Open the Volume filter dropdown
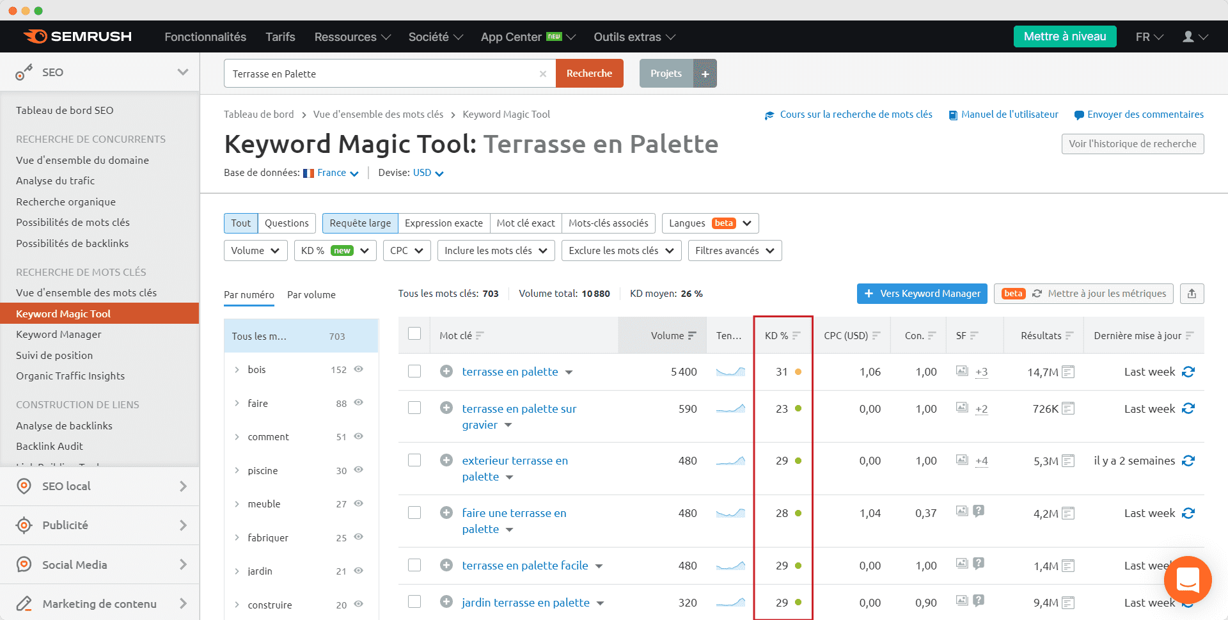This screenshot has width=1228, height=620. [255, 250]
